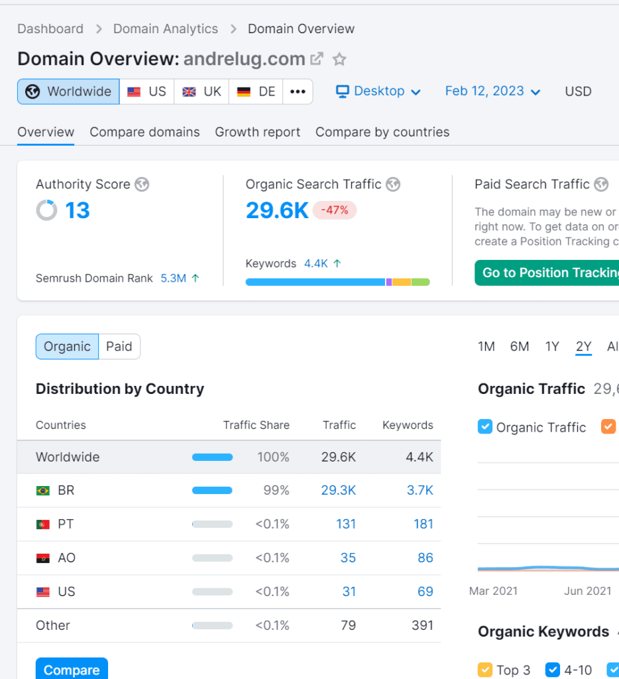Click the BR traffic share bar
This screenshot has width=619, height=679.
[x=212, y=491]
